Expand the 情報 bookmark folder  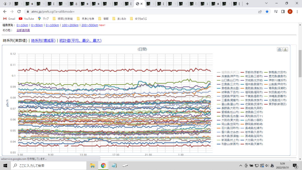103,19
